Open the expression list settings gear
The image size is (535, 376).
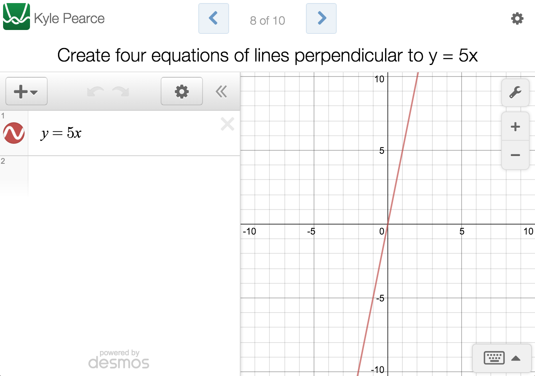pos(181,91)
